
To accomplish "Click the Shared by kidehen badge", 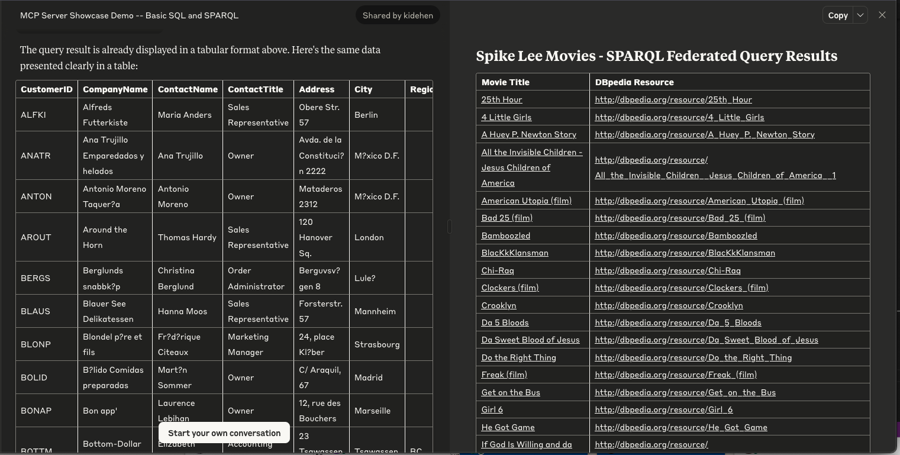I will 398,15.
